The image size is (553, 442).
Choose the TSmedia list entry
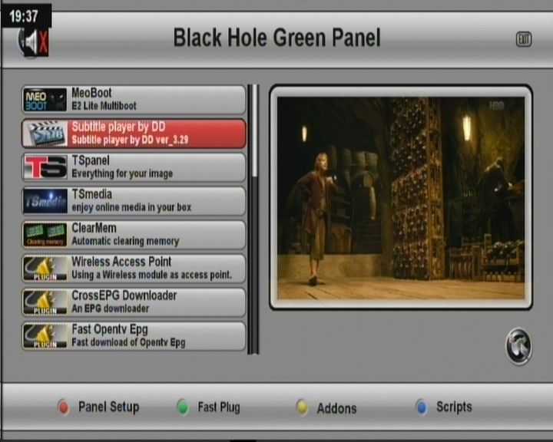pyautogui.click(x=134, y=201)
